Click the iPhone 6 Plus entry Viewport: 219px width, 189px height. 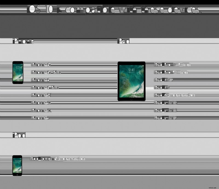point(45,88)
